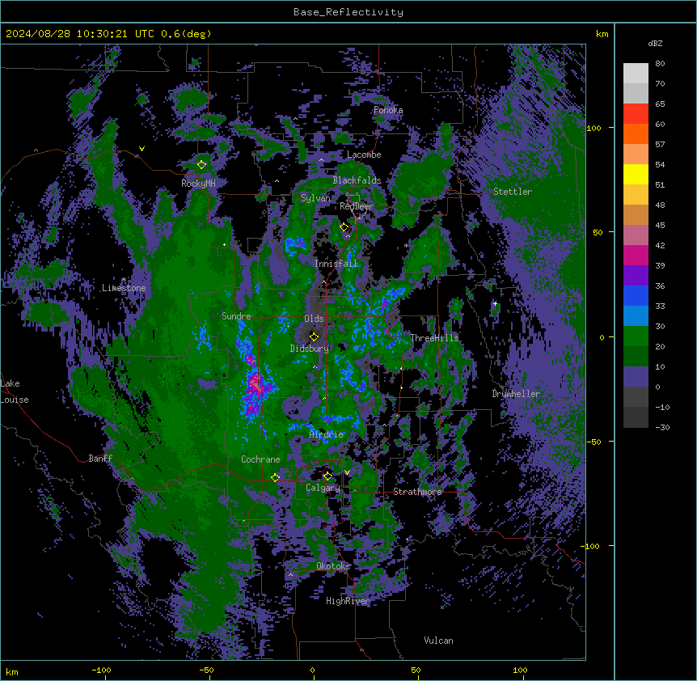Click the yellow station marker above RockyMH
This screenshot has height=681, width=697.
pos(201,165)
